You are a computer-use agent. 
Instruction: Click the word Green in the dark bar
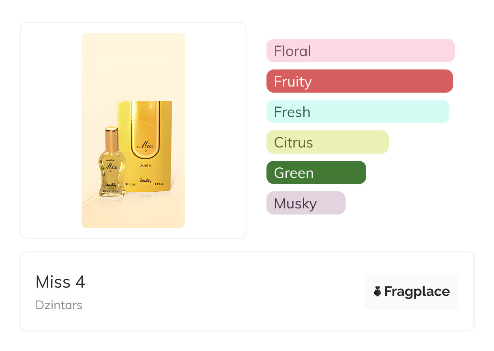tap(294, 173)
